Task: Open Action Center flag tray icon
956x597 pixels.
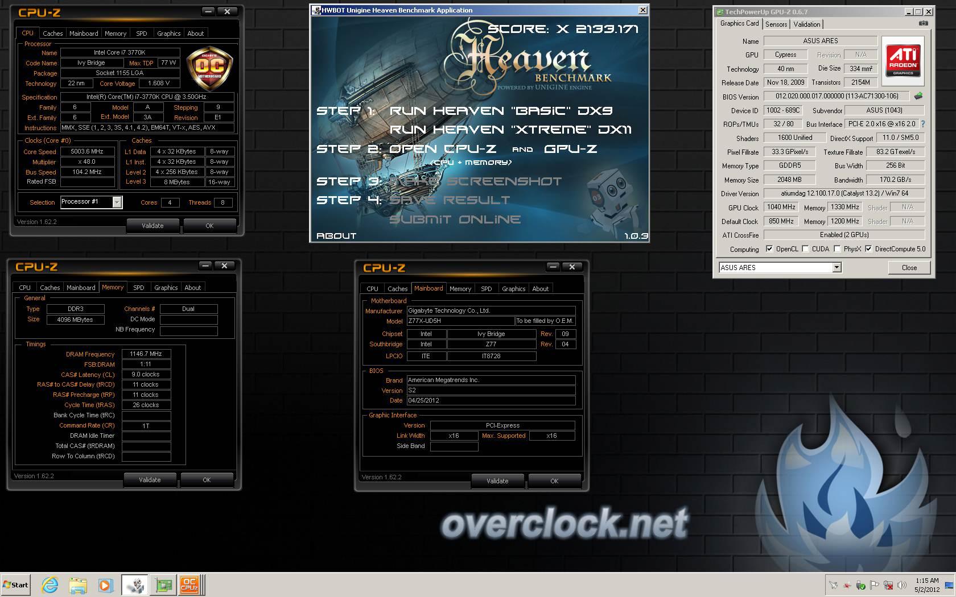Action: pos(874,585)
